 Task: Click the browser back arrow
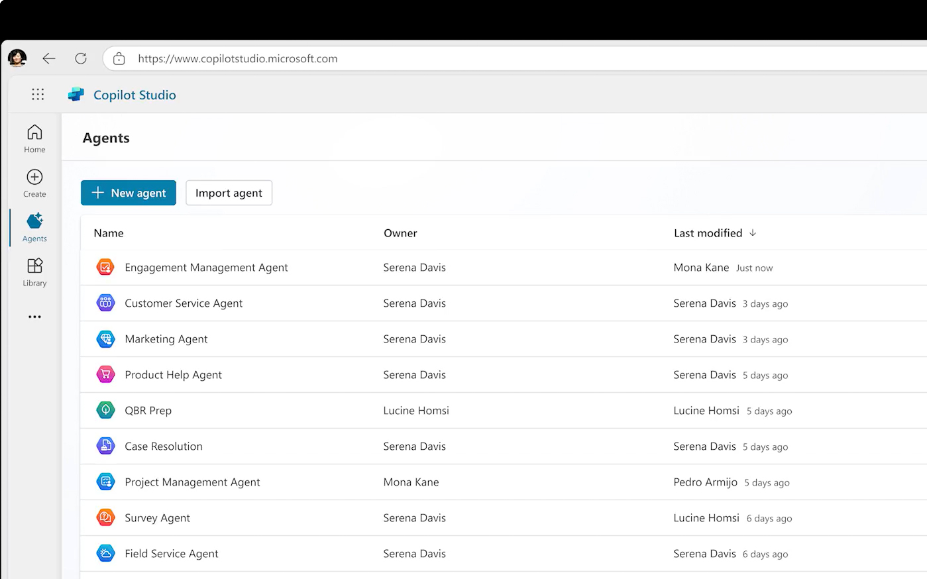click(49, 59)
